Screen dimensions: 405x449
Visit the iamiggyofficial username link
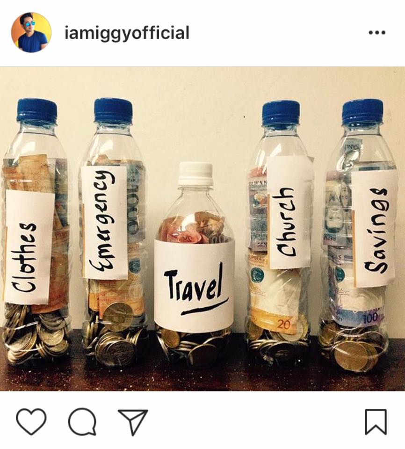coord(127,33)
